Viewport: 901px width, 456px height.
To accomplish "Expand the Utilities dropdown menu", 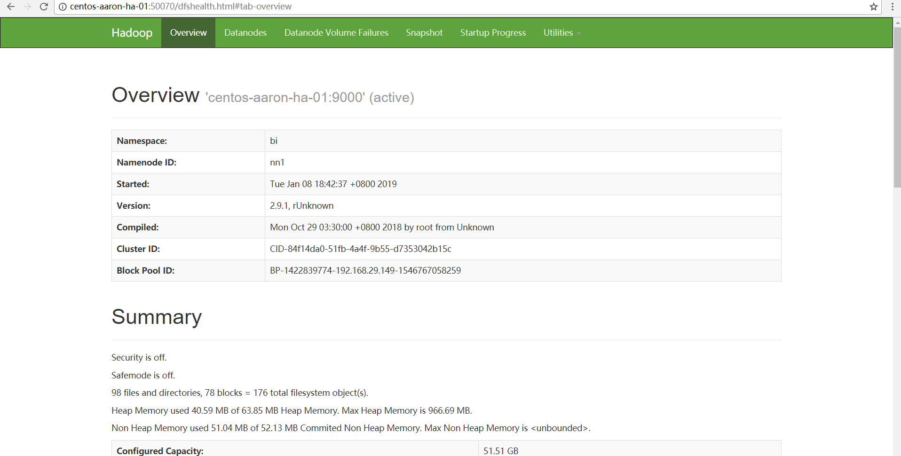I will pos(562,32).
